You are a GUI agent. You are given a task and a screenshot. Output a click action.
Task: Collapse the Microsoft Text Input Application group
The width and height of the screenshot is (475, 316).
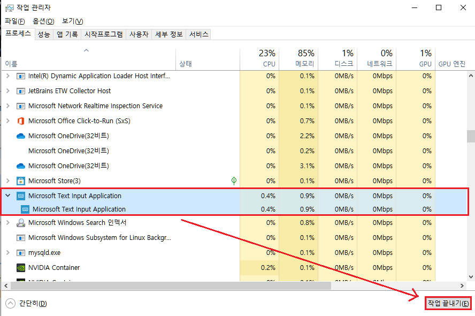(x=8, y=195)
